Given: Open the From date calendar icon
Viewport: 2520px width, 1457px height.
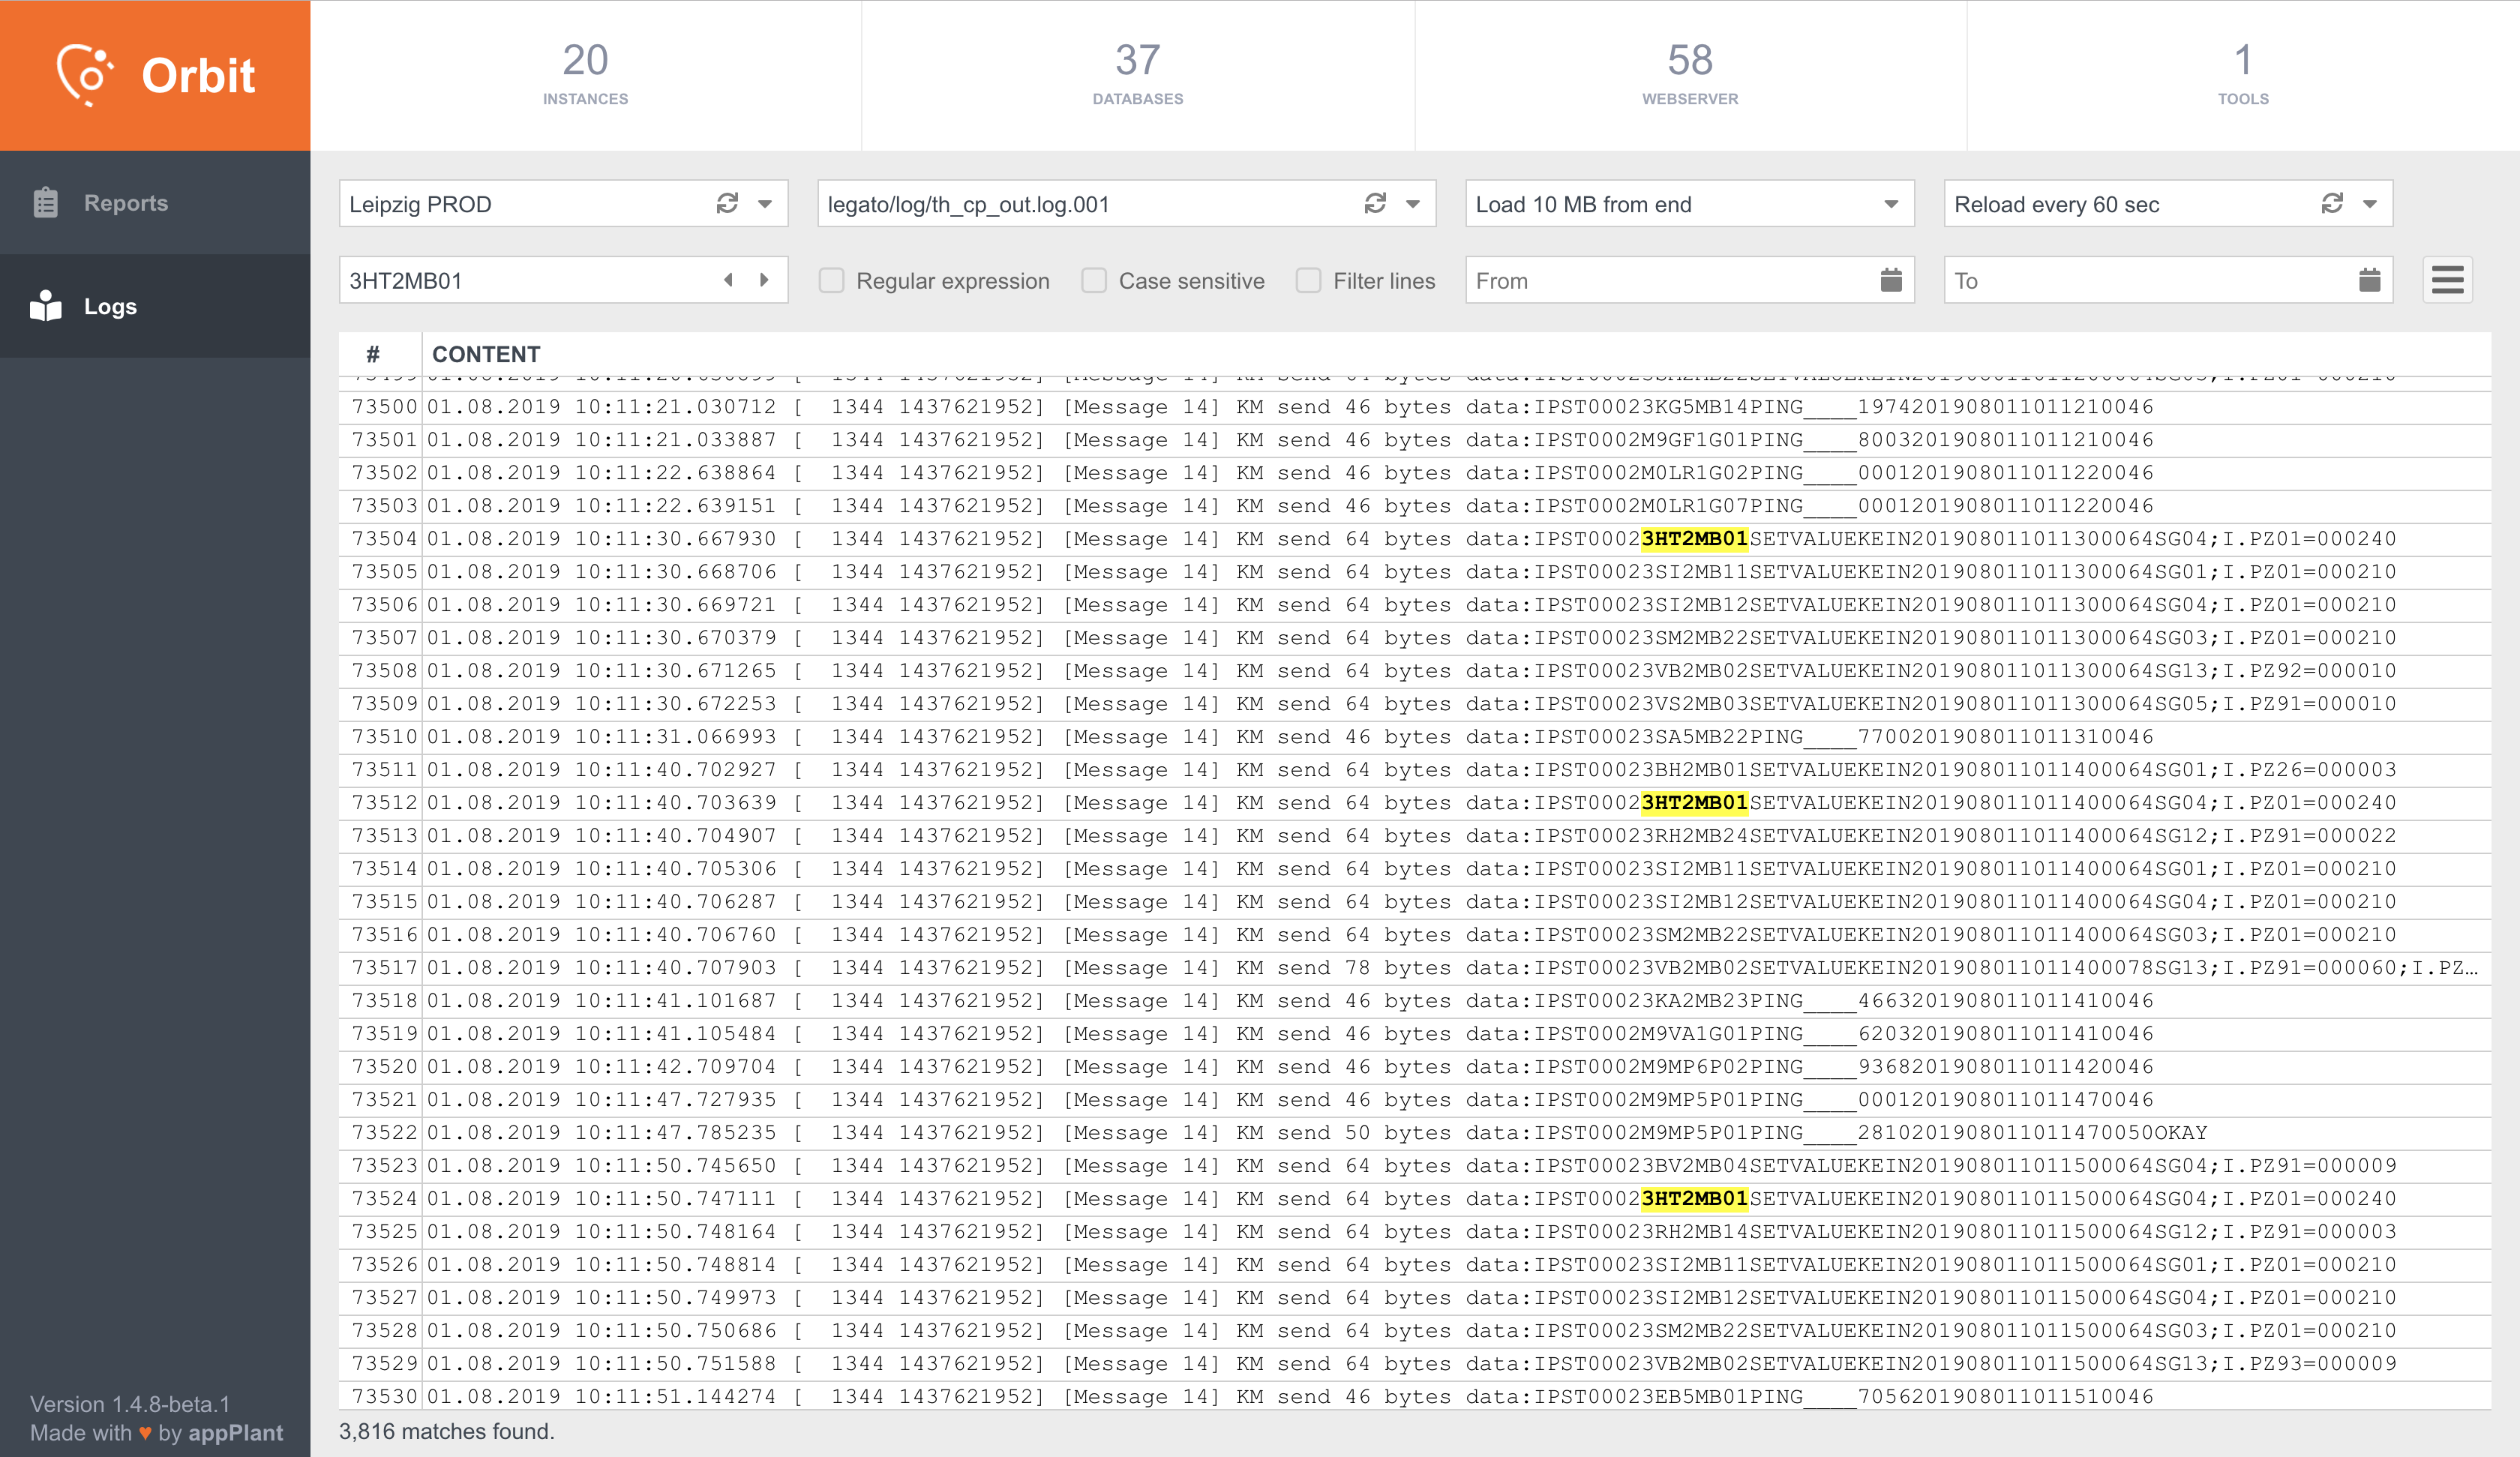Looking at the screenshot, I should tap(1890, 281).
